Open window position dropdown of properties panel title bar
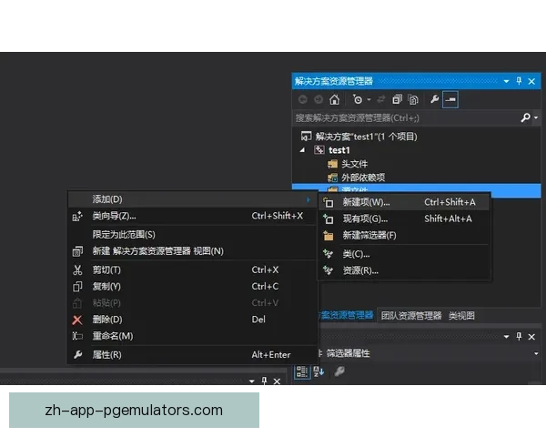The image size is (546, 437). [x=506, y=337]
